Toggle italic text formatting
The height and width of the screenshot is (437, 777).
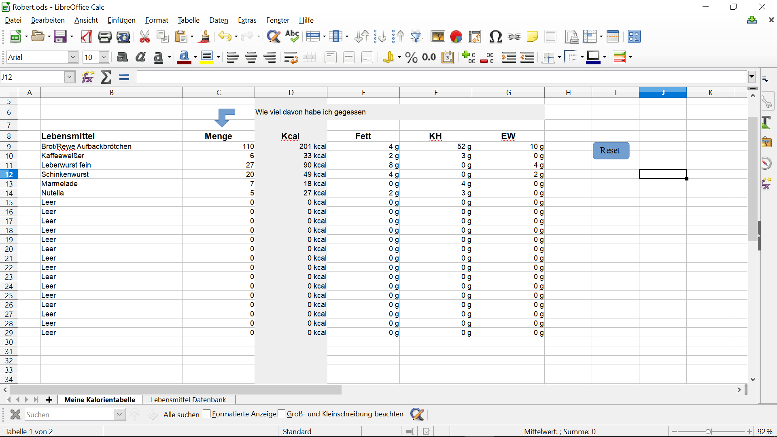tap(140, 57)
